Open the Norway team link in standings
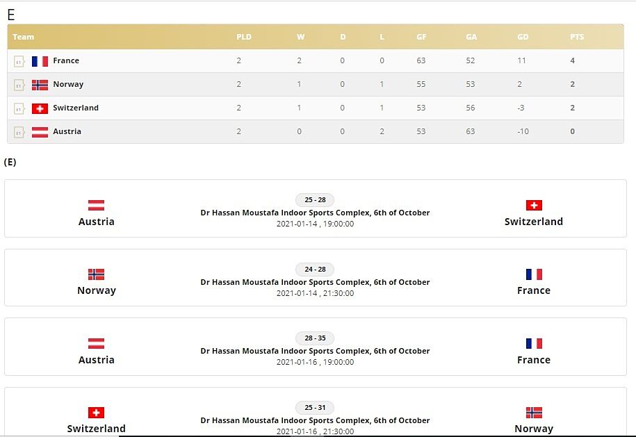This screenshot has width=636, height=437. [x=68, y=85]
